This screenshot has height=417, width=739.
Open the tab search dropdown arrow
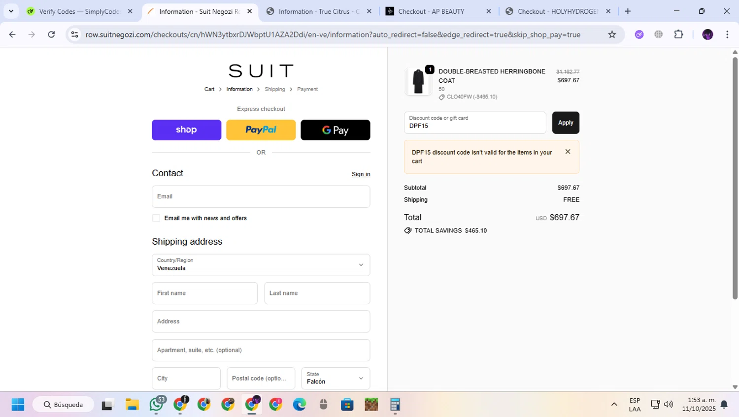tap(11, 11)
